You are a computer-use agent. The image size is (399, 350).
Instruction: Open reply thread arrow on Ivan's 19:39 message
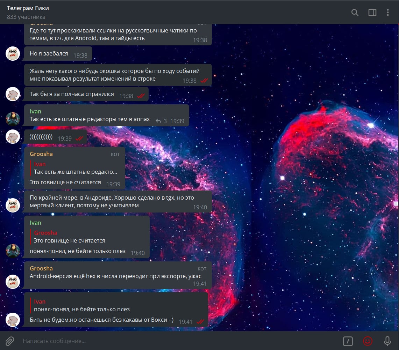click(x=158, y=121)
